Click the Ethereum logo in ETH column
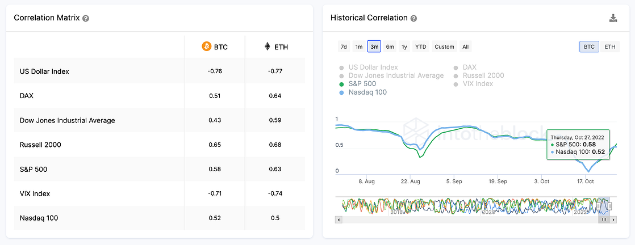The height and width of the screenshot is (245, 635). point(267,47)
